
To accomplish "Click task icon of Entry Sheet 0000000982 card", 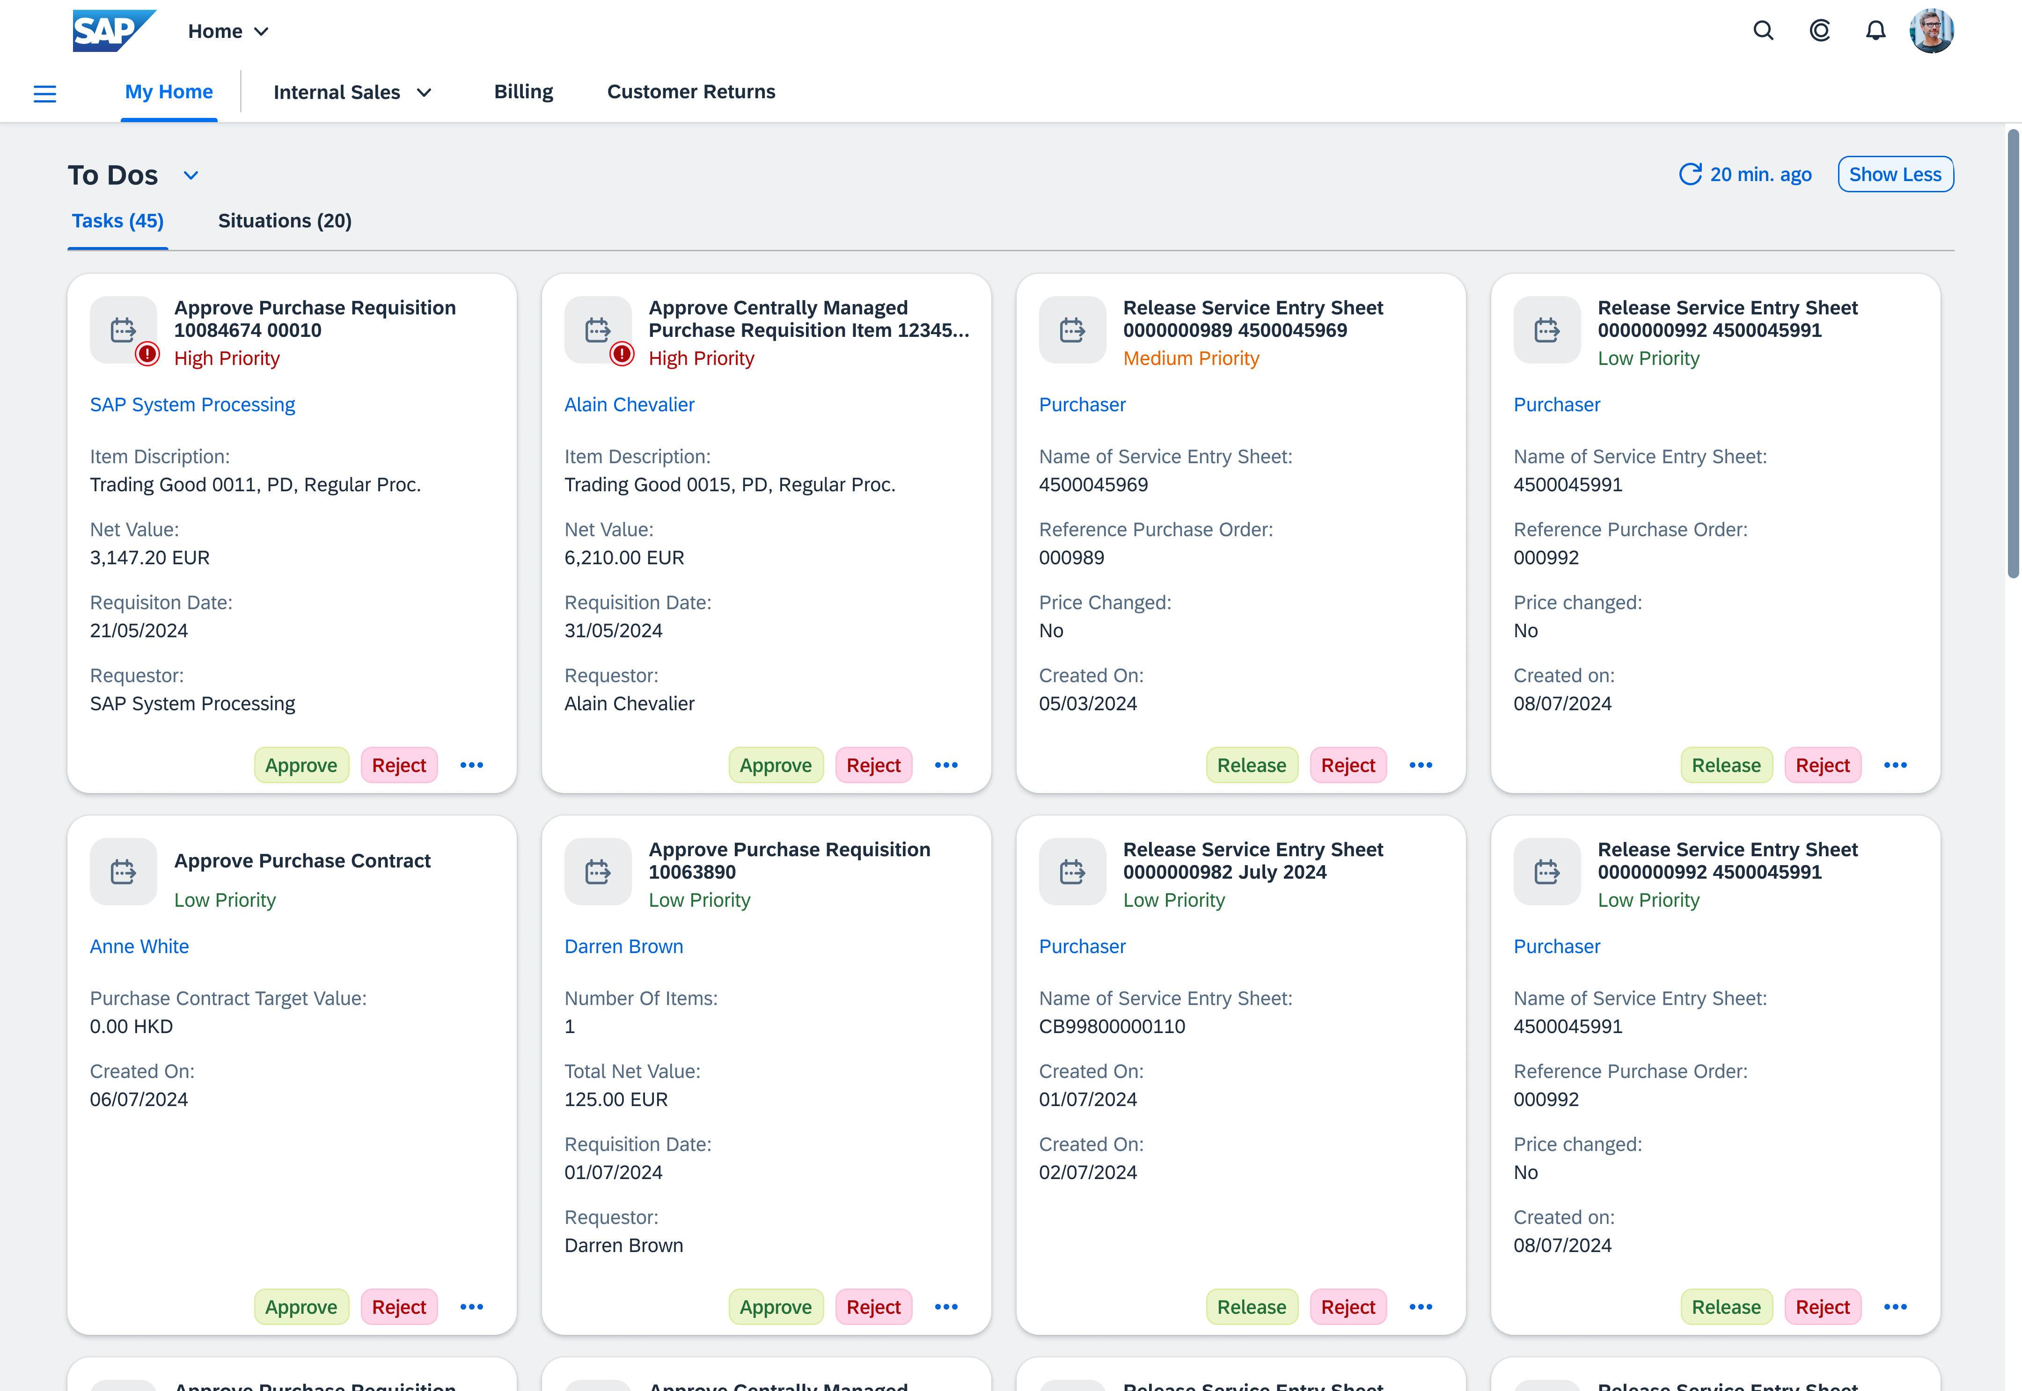I will pyautogui.click(x=1072, y=872).
